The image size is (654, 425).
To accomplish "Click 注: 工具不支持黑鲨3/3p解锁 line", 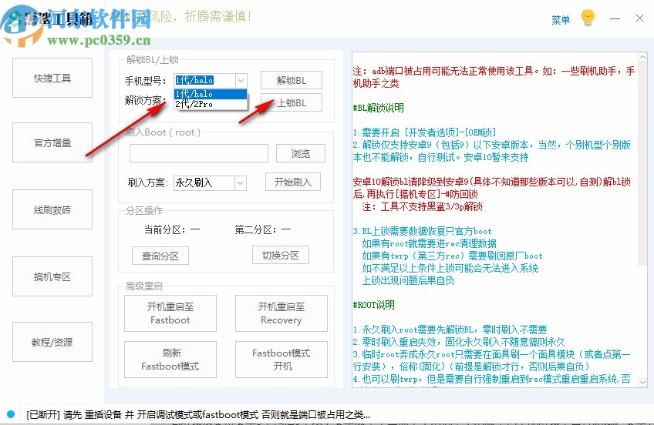I will [x=422, y=206].
